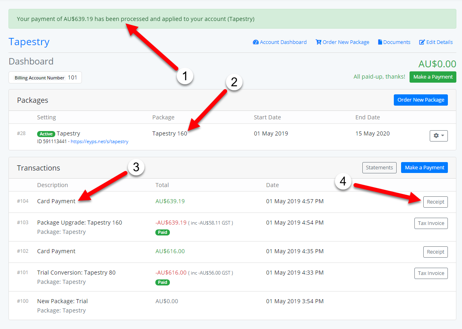
Task: Click the Edit Details pencil icon
Action: [x=422, y=42]
